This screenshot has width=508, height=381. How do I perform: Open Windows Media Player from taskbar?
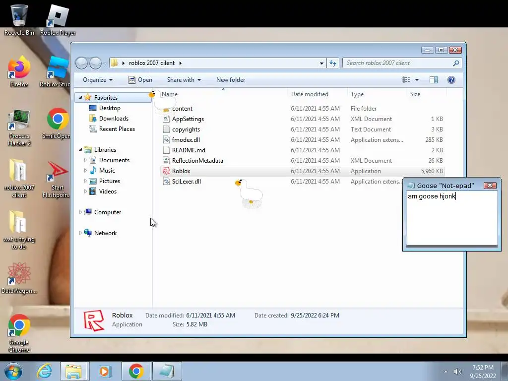click(x=104, y=371)
